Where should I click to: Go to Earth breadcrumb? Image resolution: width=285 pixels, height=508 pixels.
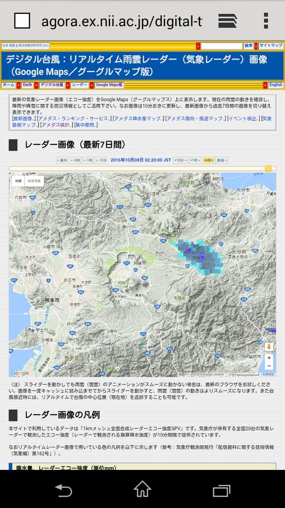pos(28,85)
